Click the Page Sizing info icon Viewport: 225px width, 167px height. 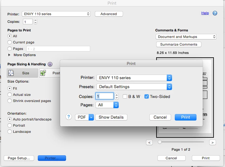[x=50, y=64]
